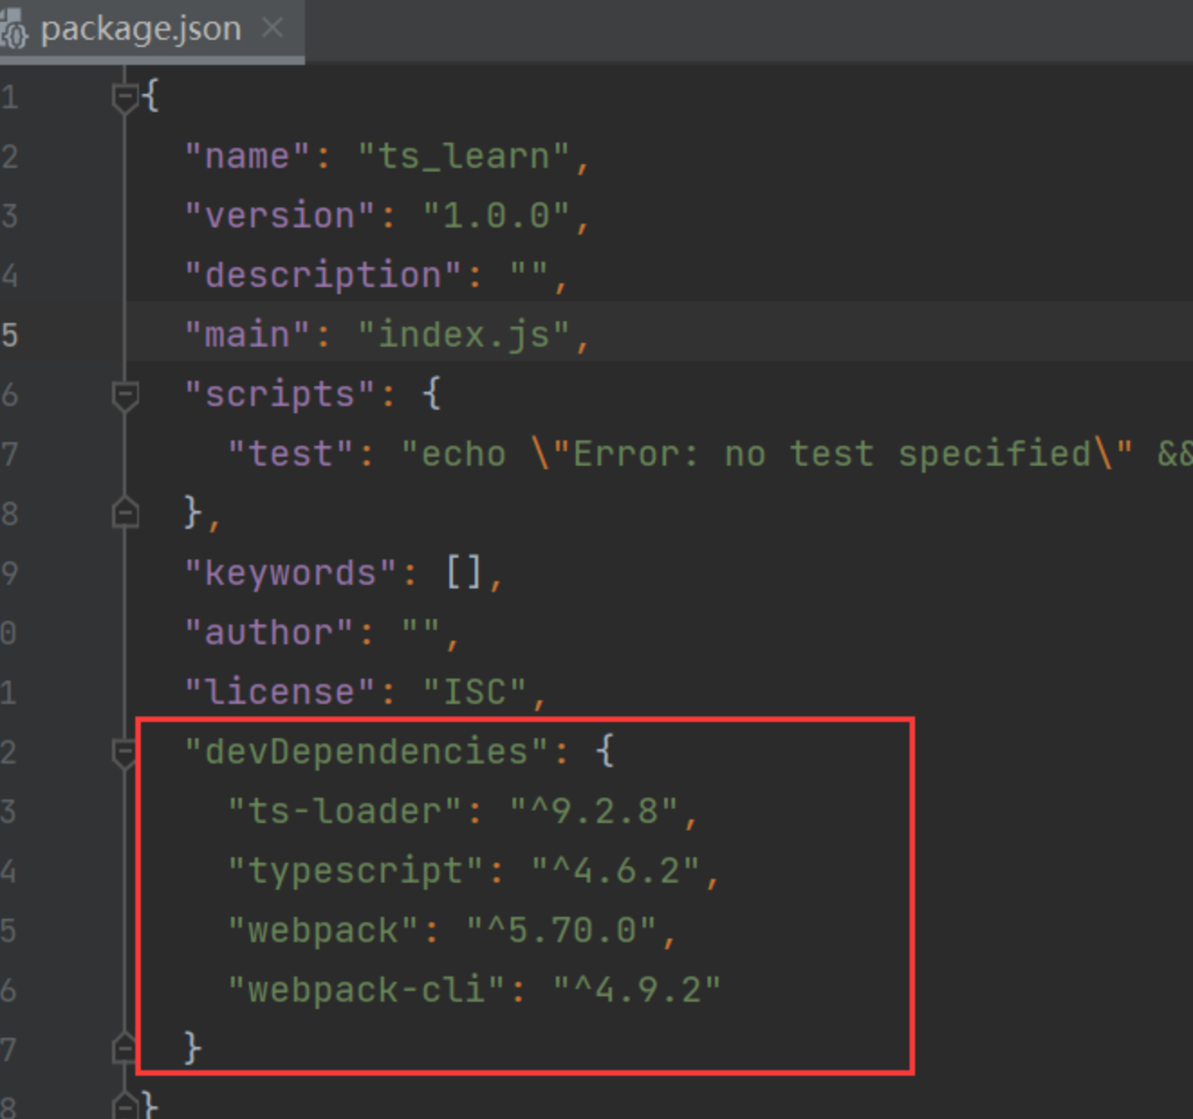The image size is (1193, 1119).
Task: Select the license value ISC
Action: pyautogui.click(x=479, y=691)
